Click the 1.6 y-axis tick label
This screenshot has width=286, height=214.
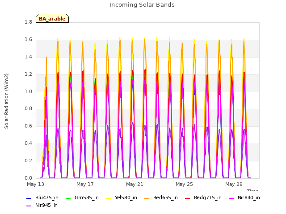(x=28, y=39)
